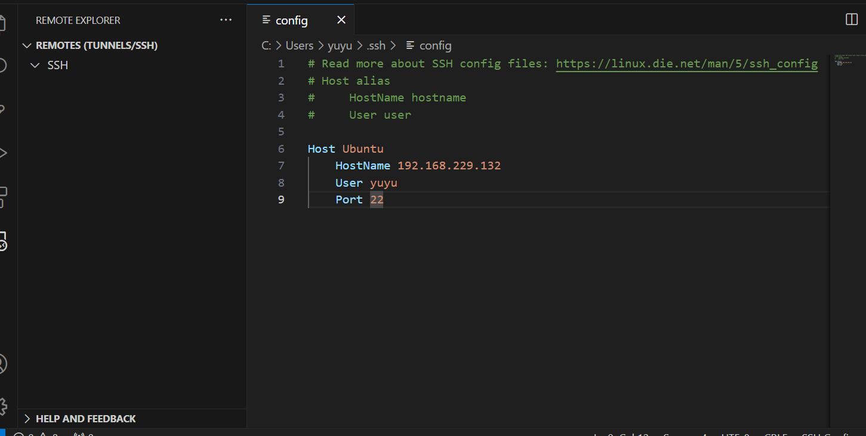Click line number 5 in the gutter
Image resolution: width=866 pixels, height=436 pixels.
[281, 131]
